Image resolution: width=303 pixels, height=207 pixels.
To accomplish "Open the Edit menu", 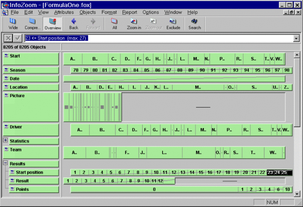I will pyautogui.click(x=28, y=12).
